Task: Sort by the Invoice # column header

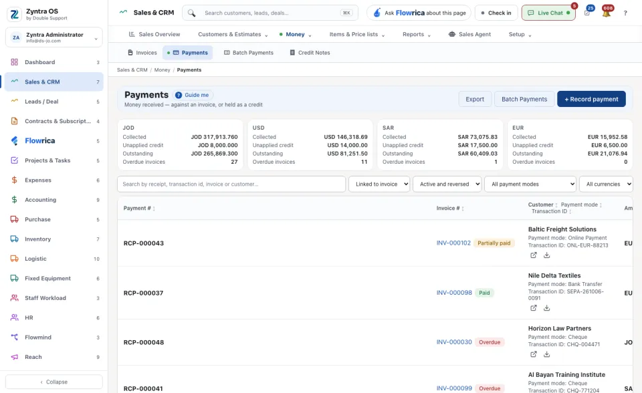Action: [x=450, y=209]
